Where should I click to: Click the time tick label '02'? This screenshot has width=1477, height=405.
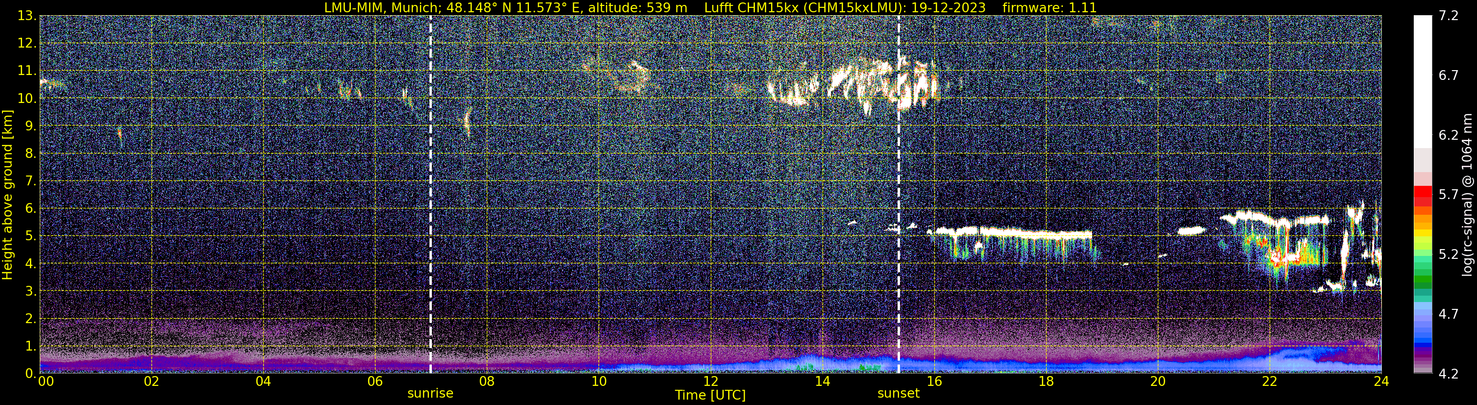coord(151,381)
